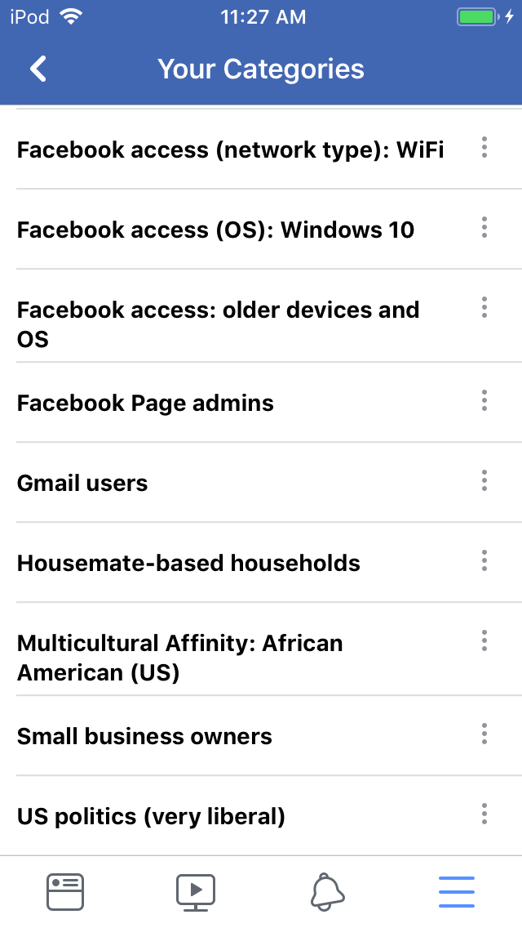Tap the Small business owners label
Image resolution: width=522 pixels, height=928 pixels.
[144, 737]
